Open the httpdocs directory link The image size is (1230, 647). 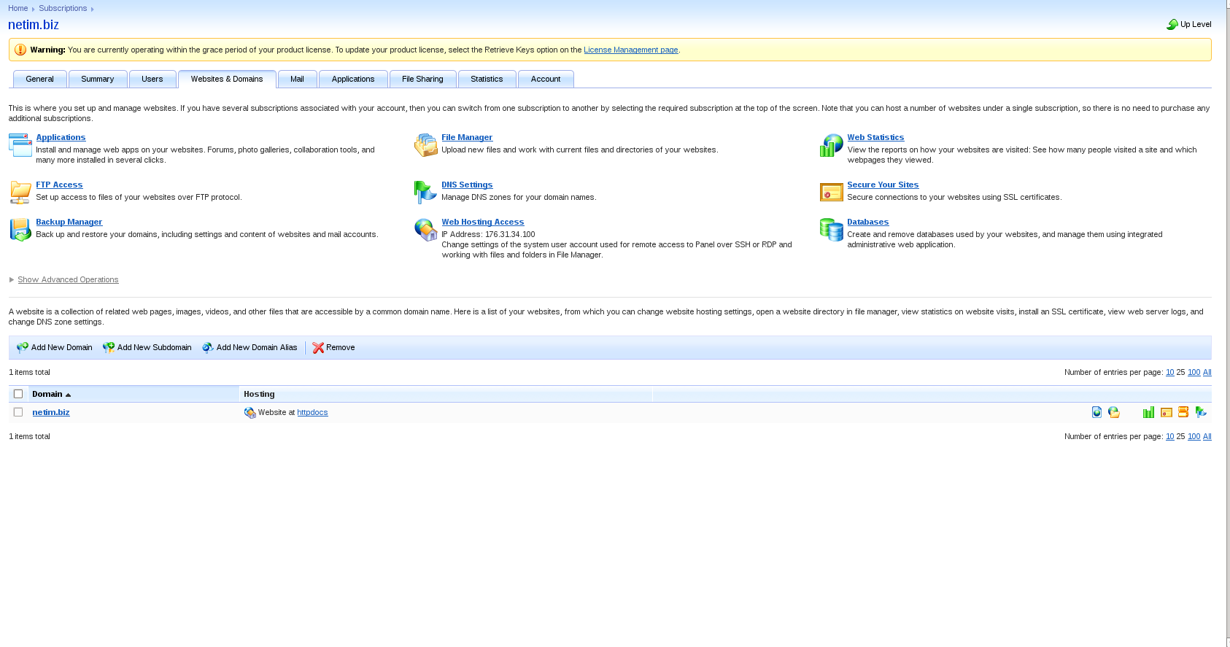312,412
